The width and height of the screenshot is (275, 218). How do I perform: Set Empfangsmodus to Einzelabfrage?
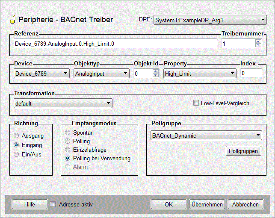[68, 150]
